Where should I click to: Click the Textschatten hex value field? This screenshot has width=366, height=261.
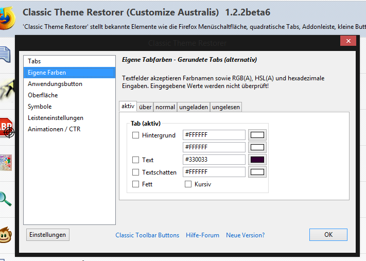coord(214,172)
